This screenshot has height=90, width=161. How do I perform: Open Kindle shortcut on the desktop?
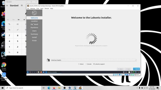(4, 55)
